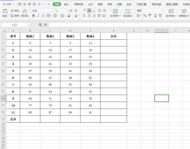Click the decrease indent icon
Image resolution: width=190 pixels, height=149 pixels.
99,11
